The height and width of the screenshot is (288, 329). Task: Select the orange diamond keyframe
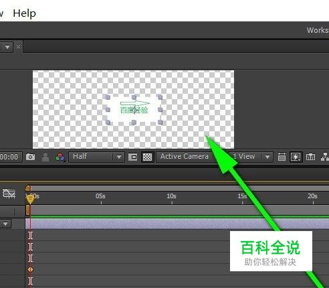pos(31,270)
